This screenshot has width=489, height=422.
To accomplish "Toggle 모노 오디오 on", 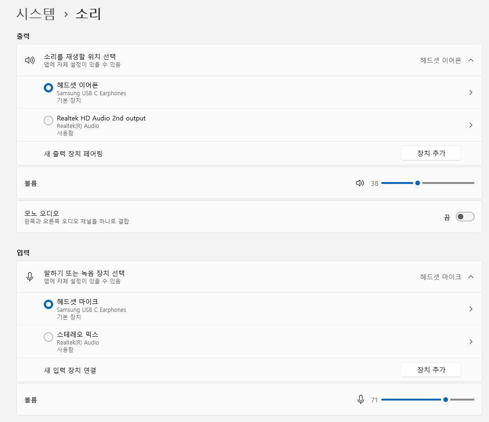I will pyautogui.click(x=465, y=216).
